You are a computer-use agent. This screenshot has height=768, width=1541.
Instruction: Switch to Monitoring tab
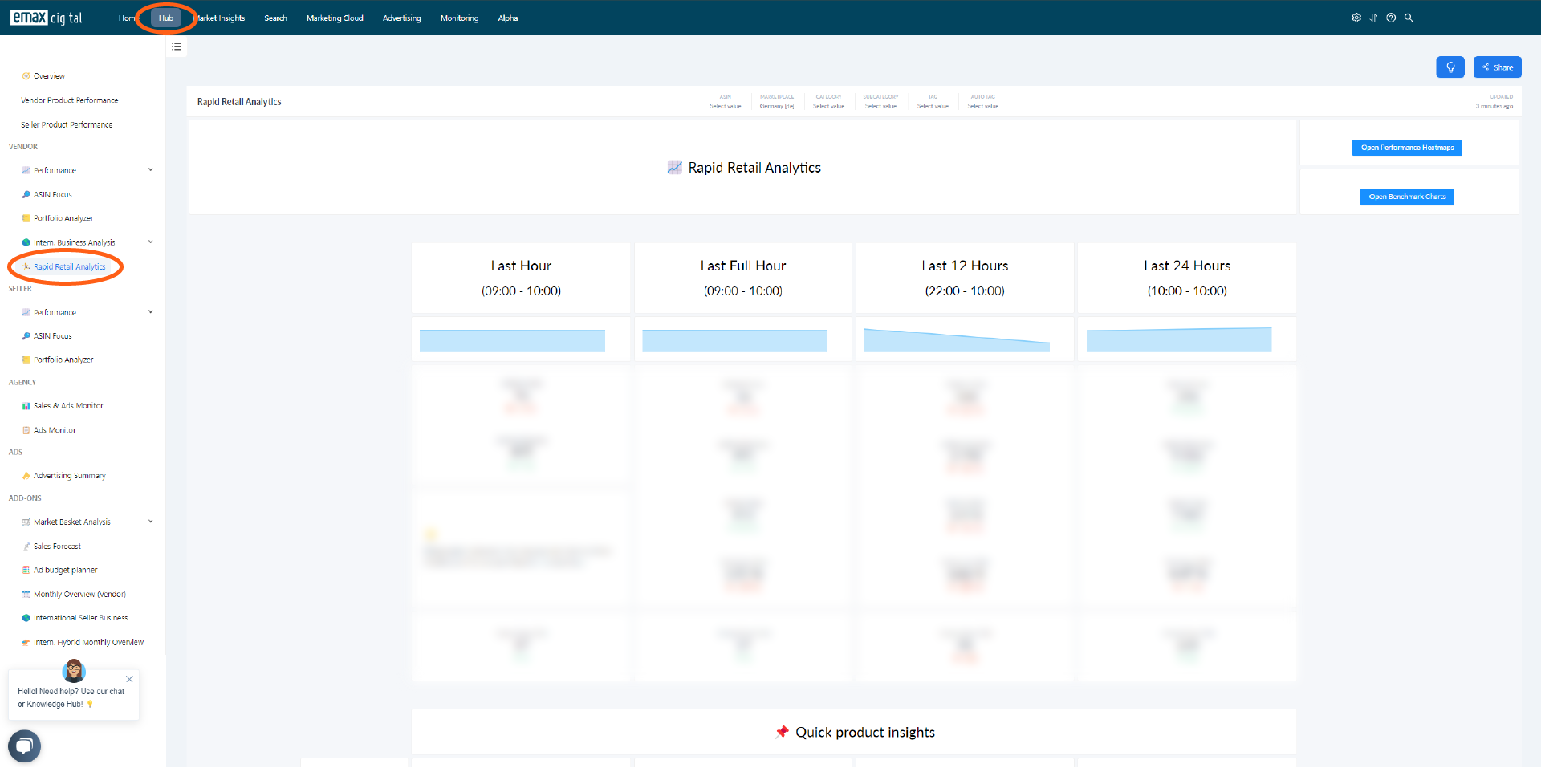[x=459, y=18]
